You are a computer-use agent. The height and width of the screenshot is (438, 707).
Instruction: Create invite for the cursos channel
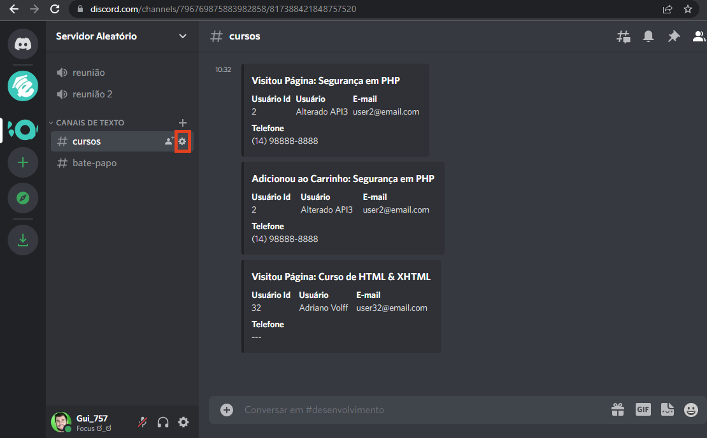pos(169,141)
